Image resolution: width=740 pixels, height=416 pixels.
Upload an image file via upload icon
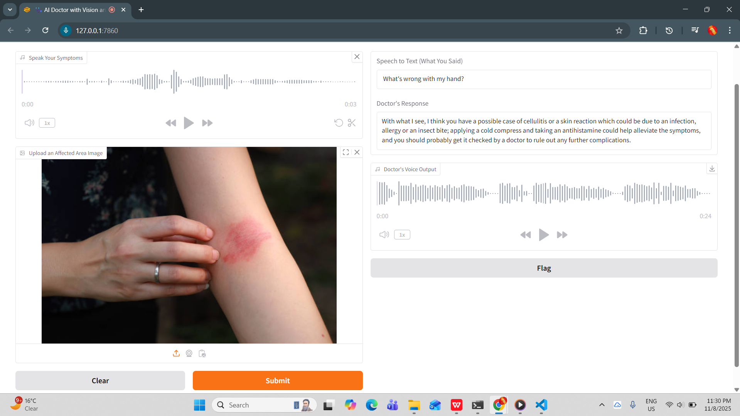[176, 353]
